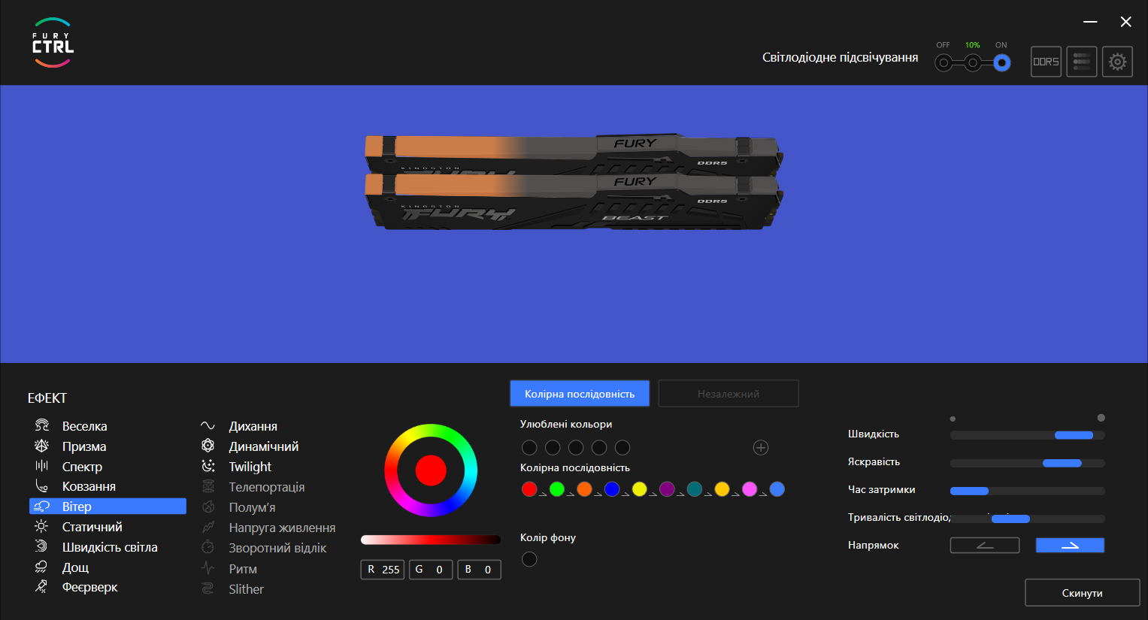Click the Телепортація effect icon

pos(208,486)
